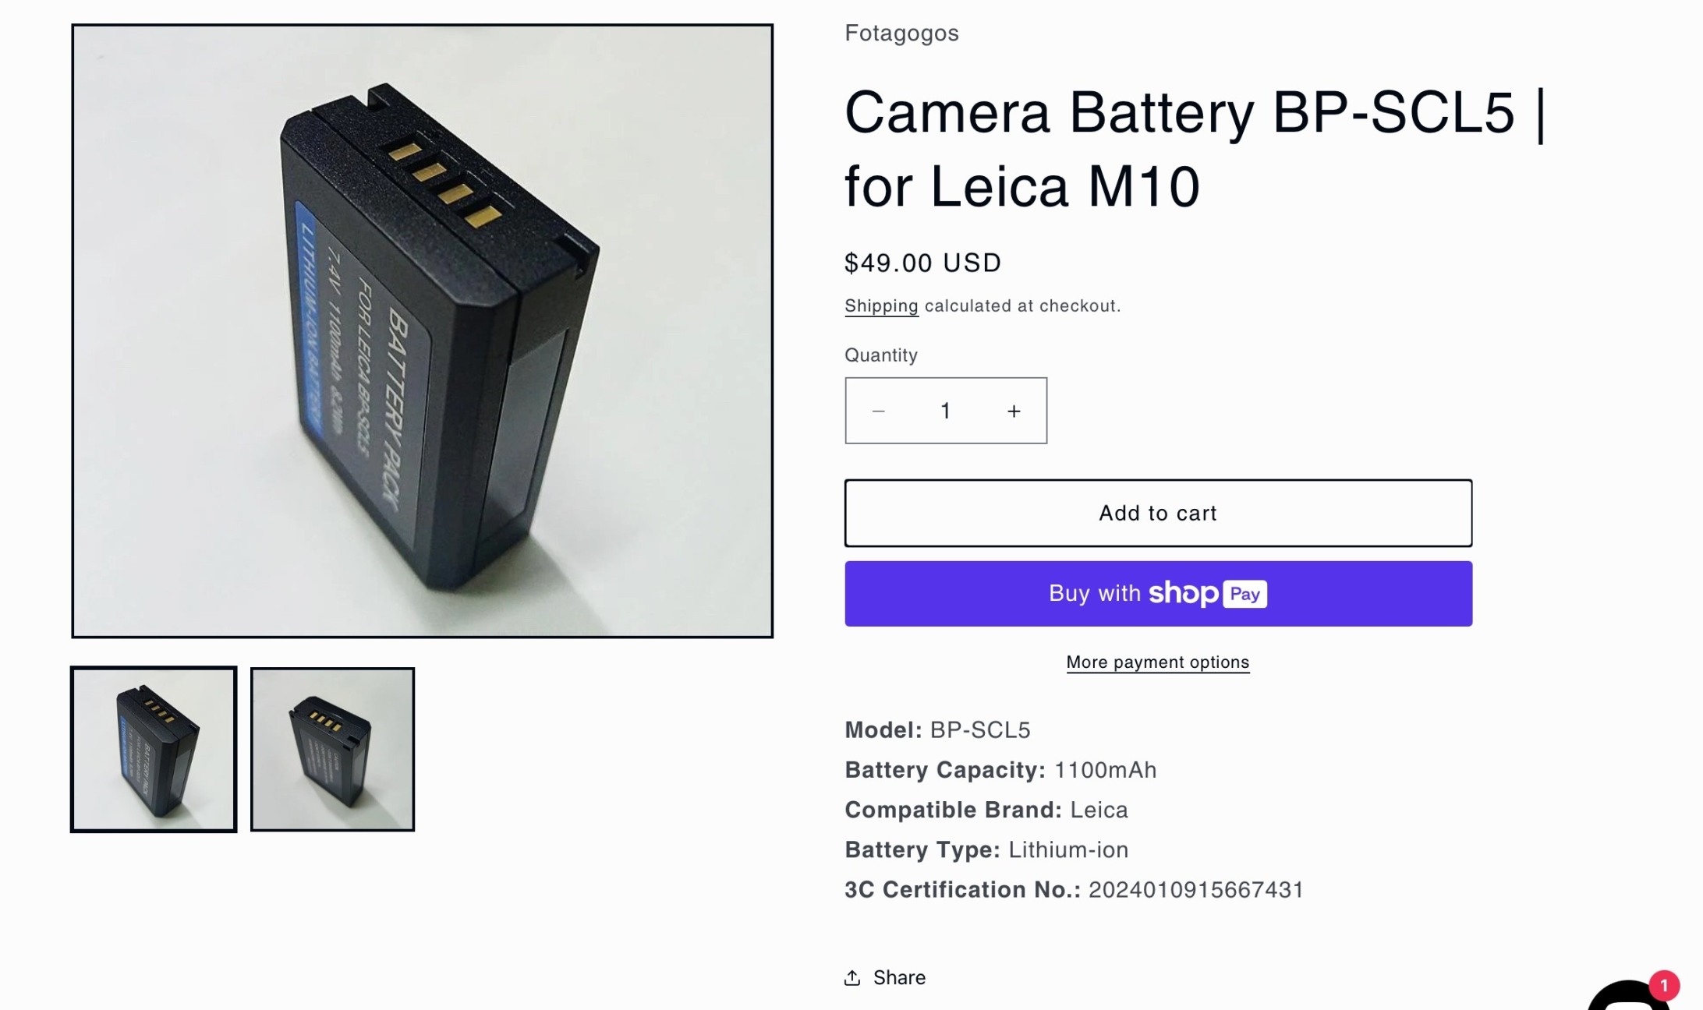The height and width of the screenshot is (1010, 1703).
Task: Open More payment options
Action: [x=1158, y=662]
